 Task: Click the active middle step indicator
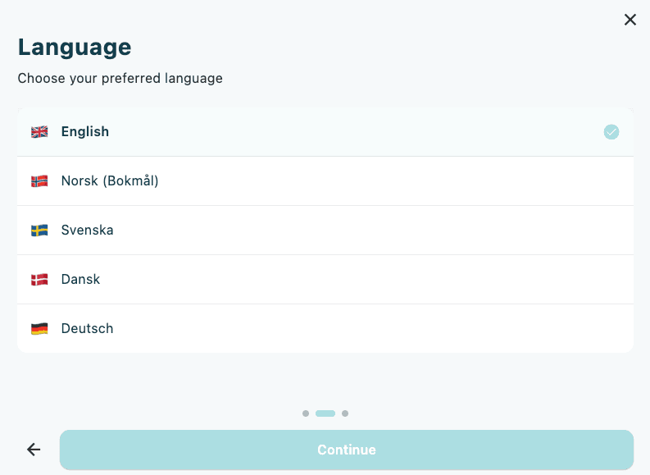tap(325, 413)
